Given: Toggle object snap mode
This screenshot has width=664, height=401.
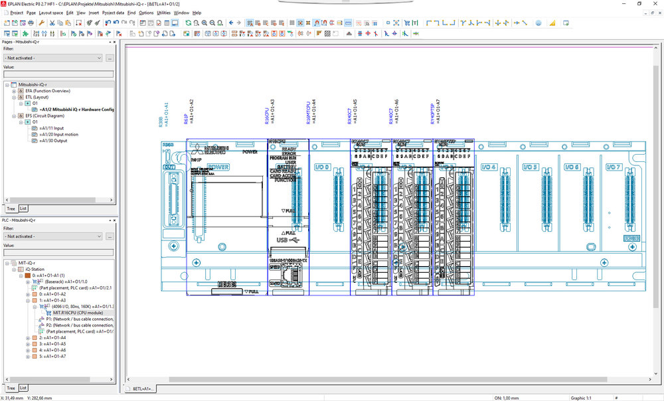Looking at the screenshot, I should [x=317, y=23].
